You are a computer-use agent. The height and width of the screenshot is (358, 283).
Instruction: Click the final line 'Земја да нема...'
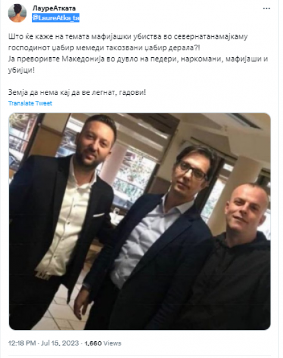[x=77, y=92]
